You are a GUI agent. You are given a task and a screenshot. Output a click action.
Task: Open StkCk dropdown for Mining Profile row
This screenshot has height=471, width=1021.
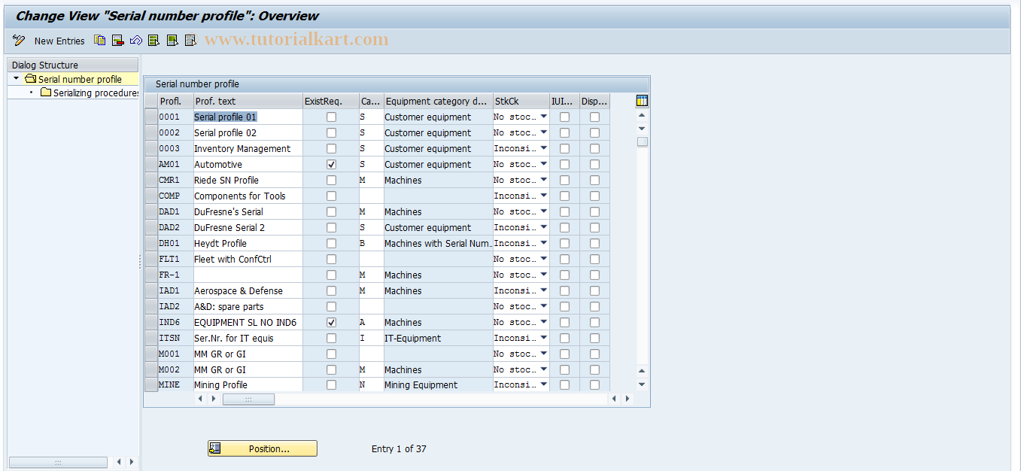point(543,384)
